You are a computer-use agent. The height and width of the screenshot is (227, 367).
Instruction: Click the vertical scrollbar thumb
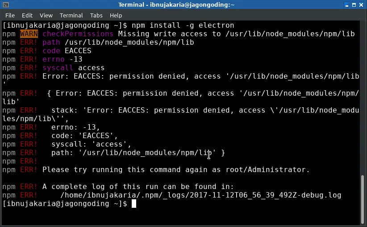(363, 199)
